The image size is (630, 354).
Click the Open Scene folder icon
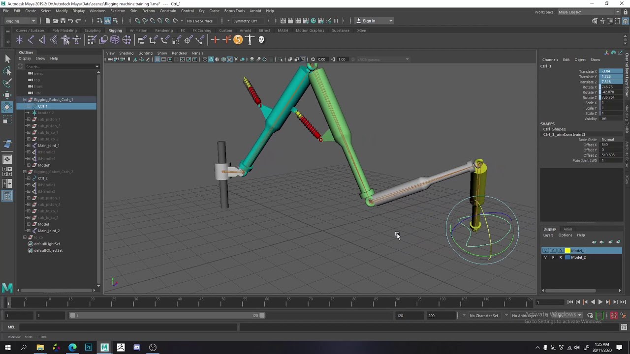[55, 21]
